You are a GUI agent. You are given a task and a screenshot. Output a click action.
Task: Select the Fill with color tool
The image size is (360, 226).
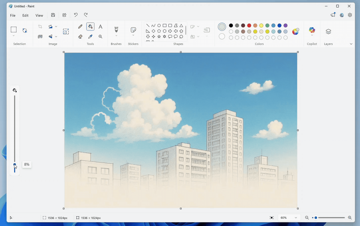pyautogui.click(x=90, y=26)
